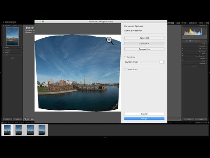This screenshot has width=210, height=158.
Task: Toggle the Transform panel on/off switch
Action: point(183,58)
